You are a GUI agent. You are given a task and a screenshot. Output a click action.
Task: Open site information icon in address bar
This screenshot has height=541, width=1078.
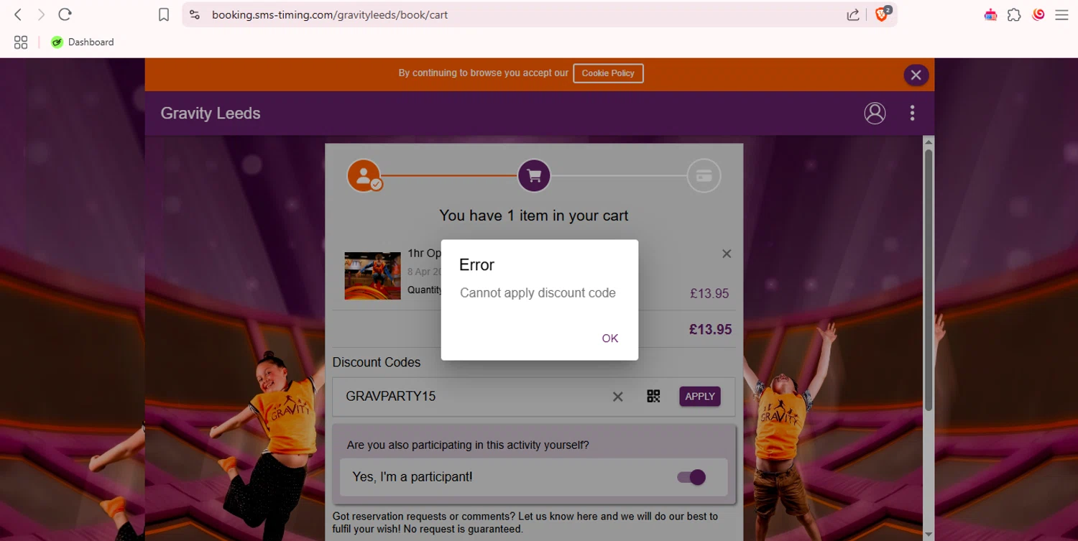194,14
